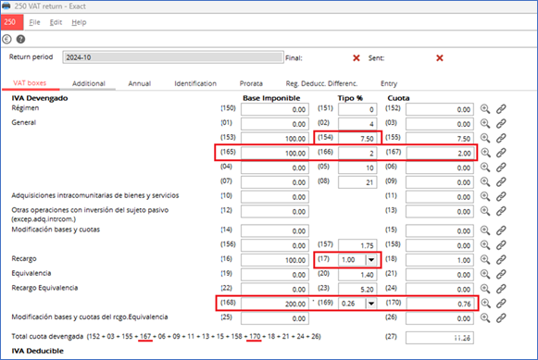Zoom into box 152 details with magnifier
Viewport: 538px width, 360px height.
(x=485, y=109)
